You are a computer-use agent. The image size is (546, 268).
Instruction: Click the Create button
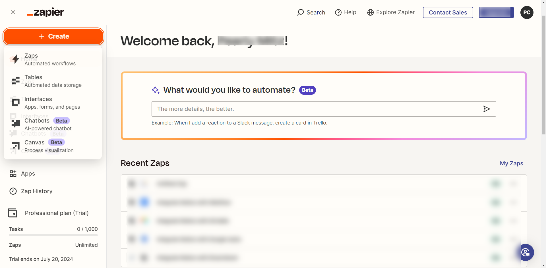[53, 36]
